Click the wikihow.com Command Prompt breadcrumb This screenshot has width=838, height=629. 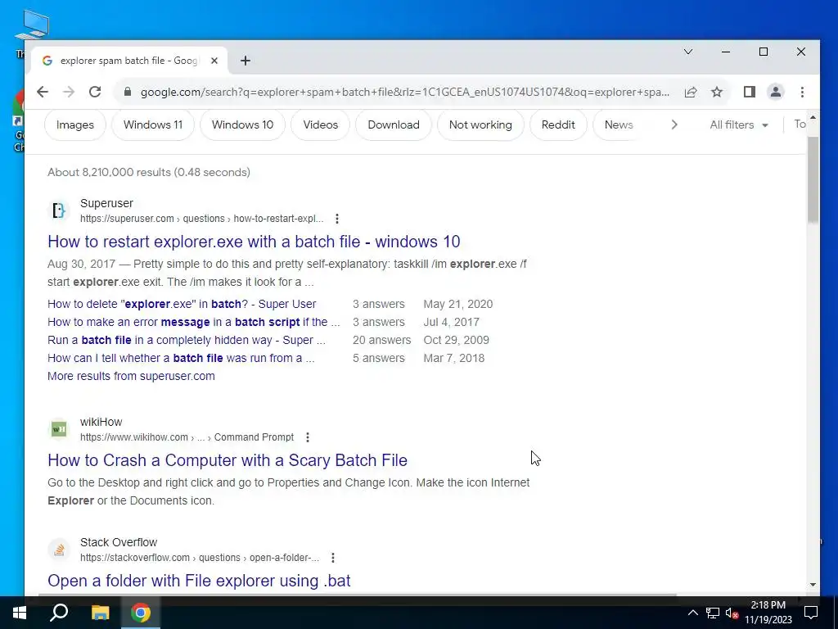(187, 437)
